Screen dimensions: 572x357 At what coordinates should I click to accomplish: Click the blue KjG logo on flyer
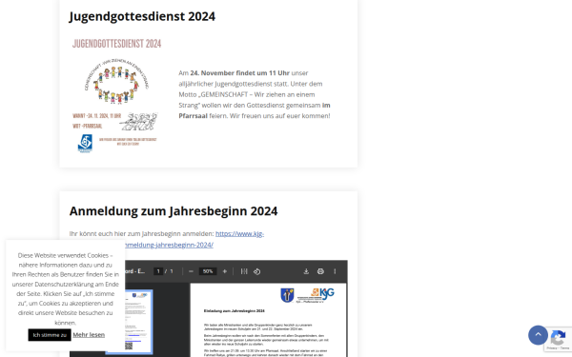[x=85, y=143]
